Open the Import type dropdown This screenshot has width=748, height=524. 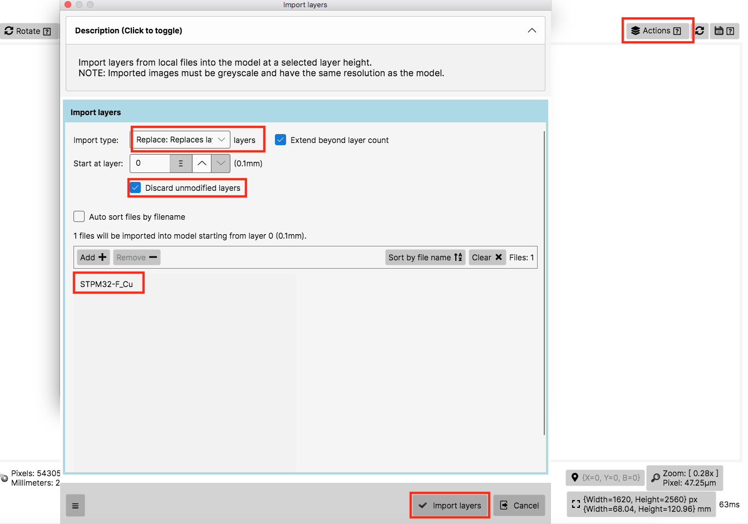tap(180, 140)
